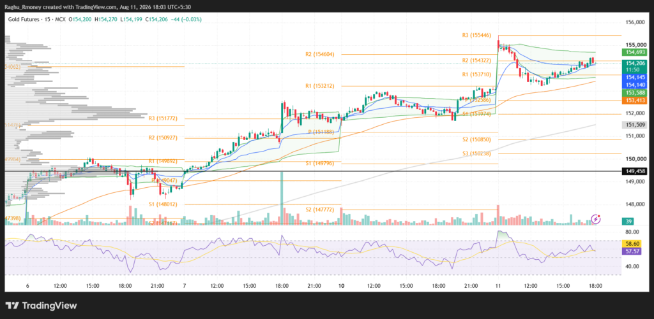Click the 148,000 price axis label
Screen dimensions: 654x319
[634, 204]
